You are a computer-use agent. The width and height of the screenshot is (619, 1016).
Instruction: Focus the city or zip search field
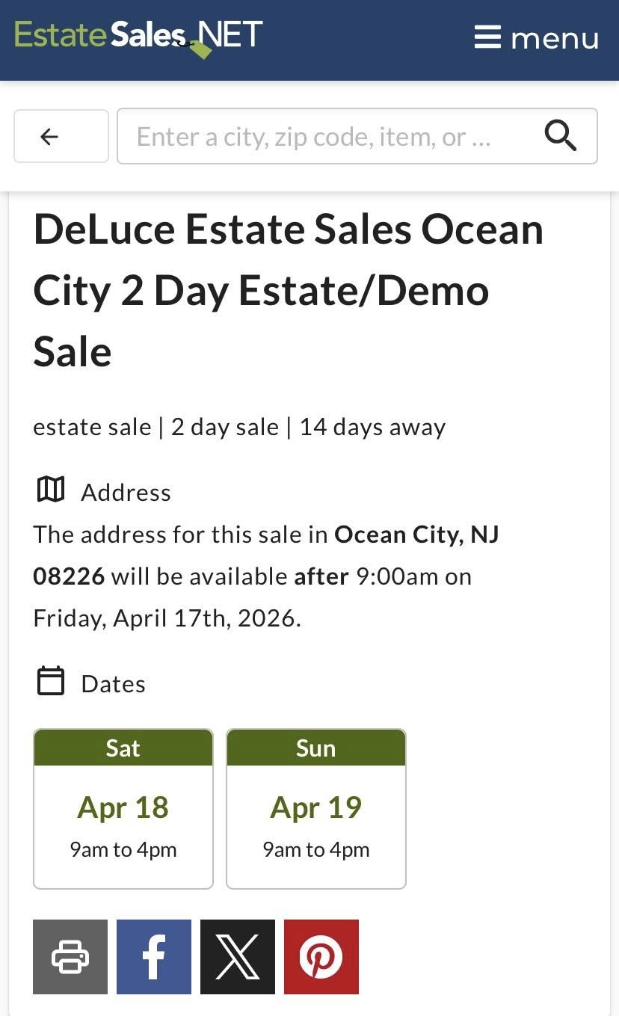(x=314, y=136)
